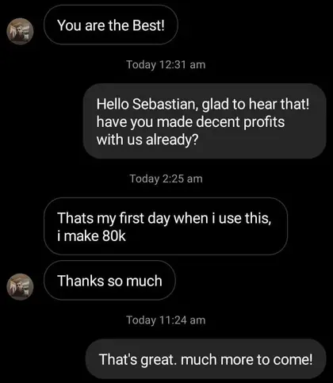Viewport: 333px width, 383px height.
Task: Click the 'with us already?' line of text
Action: (147, 140)
